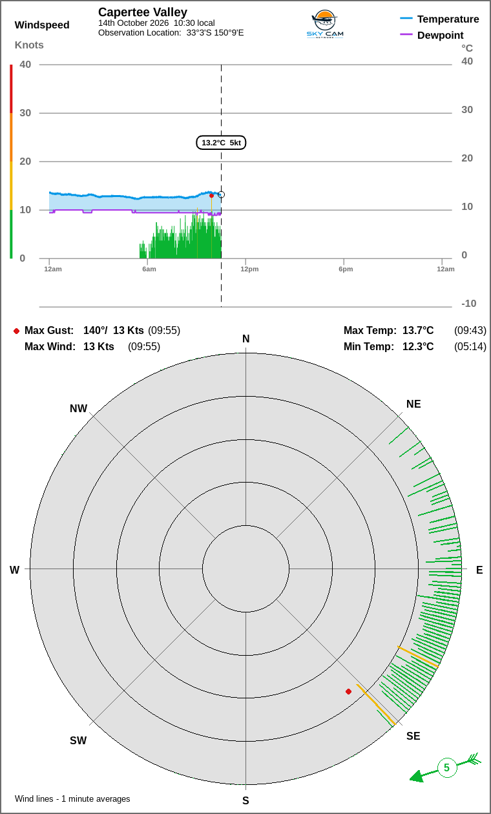This screenshot has width=491, height=814.
Task: Click the 'Max Gust: 140°/ 13 Kts' text
Action: click(84, 330)
